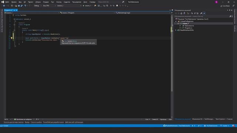Click switch views icon in Solution Explorer

(184, 13)
